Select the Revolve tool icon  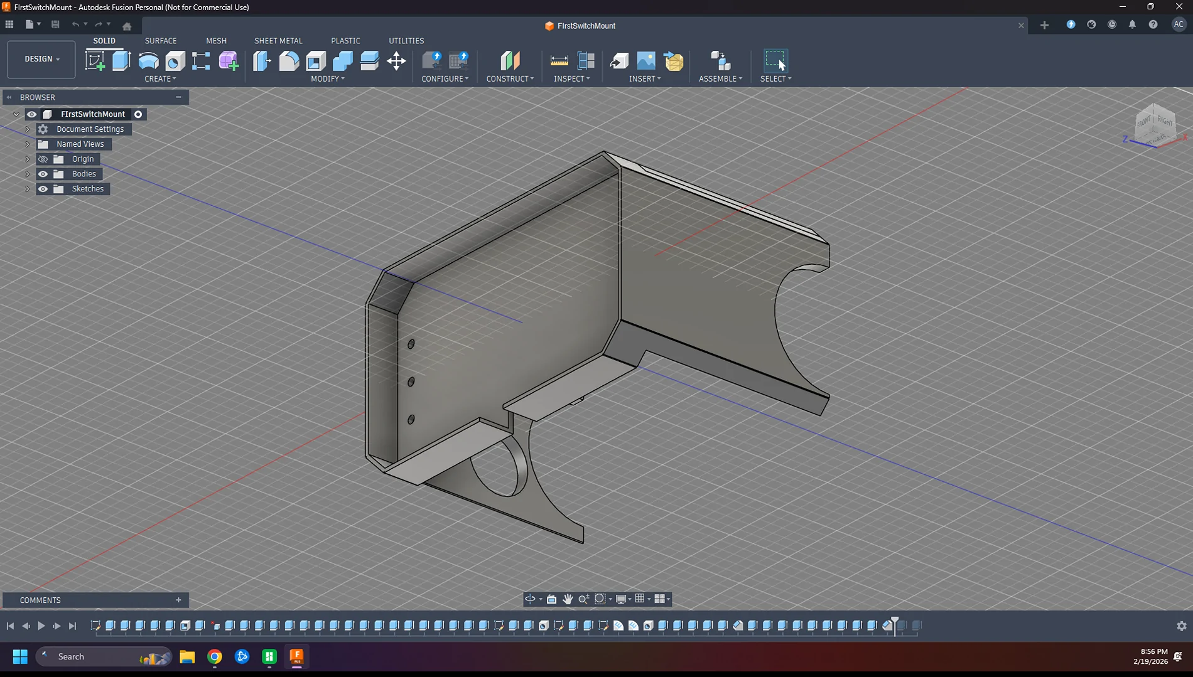[148, 61]
